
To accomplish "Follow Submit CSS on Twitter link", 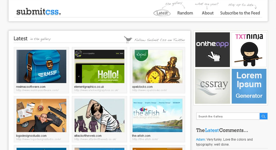I will coord(160,40).
